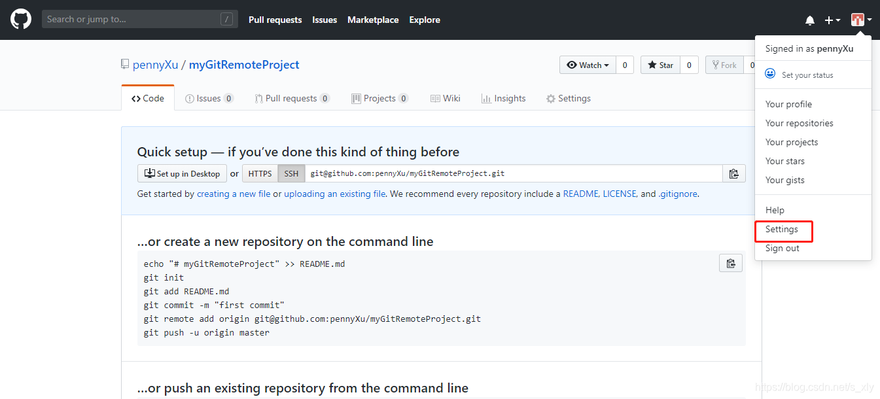Viewport: 880px width, 399px height.
Task: Click the smiley Set your status icon
Action: (x=770, y=74)
